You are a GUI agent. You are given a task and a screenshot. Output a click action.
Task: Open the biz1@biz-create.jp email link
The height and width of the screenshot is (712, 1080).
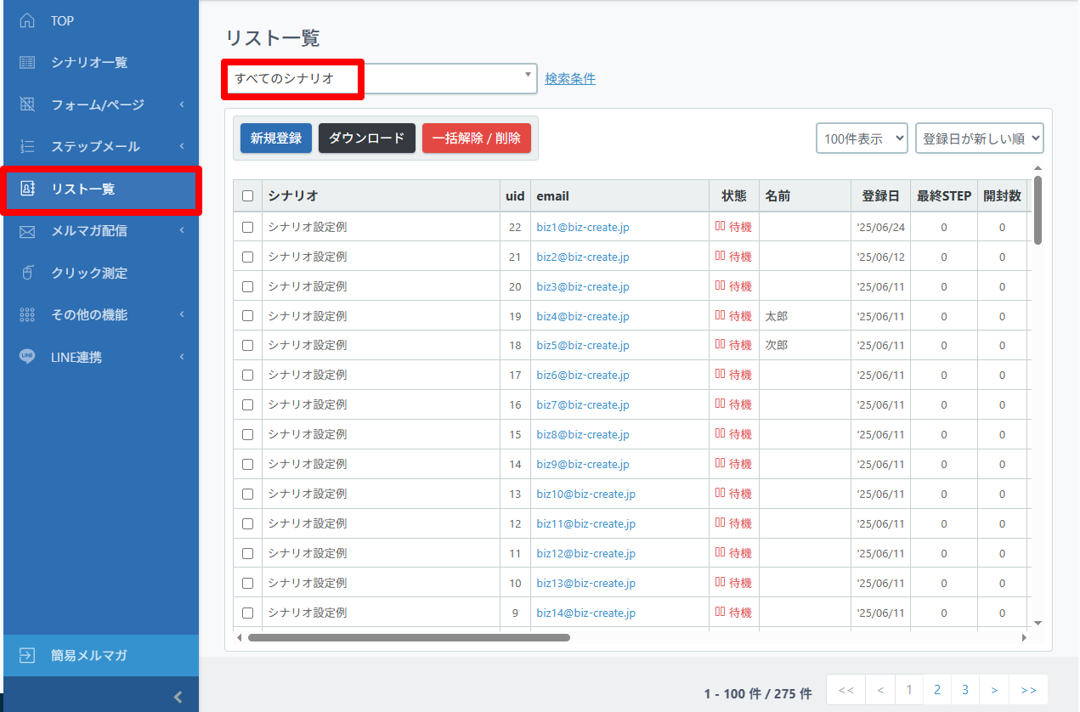click(x=583, y=228)
